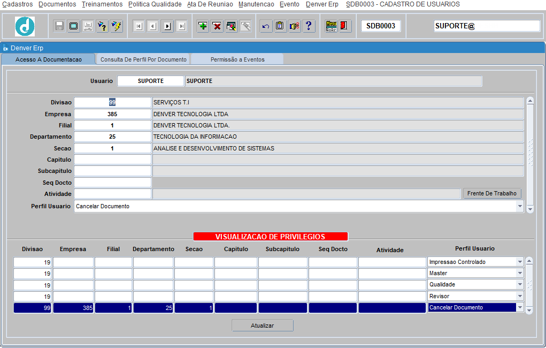Open the Documentos menu
Viewport: 546px width, 348px height.
57,4
